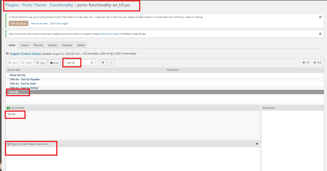Toggle code view with the </> button
This screenshot has height=171, width=327.
(111, 63)
